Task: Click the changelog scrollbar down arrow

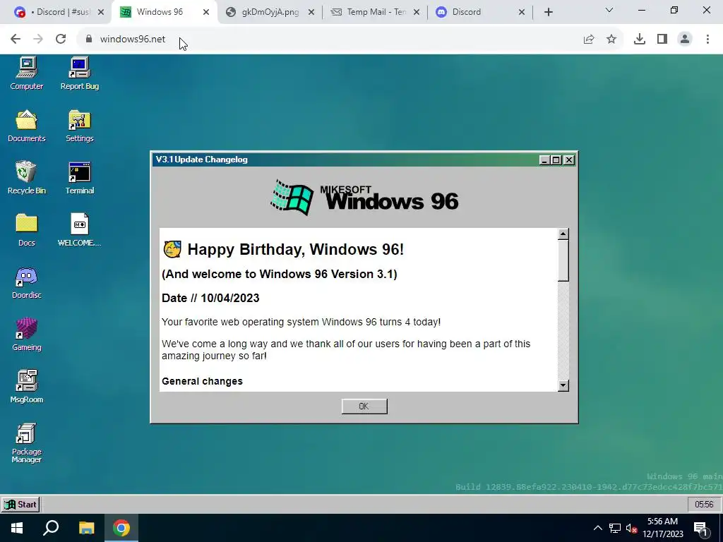Action: (x=563, y=385)
